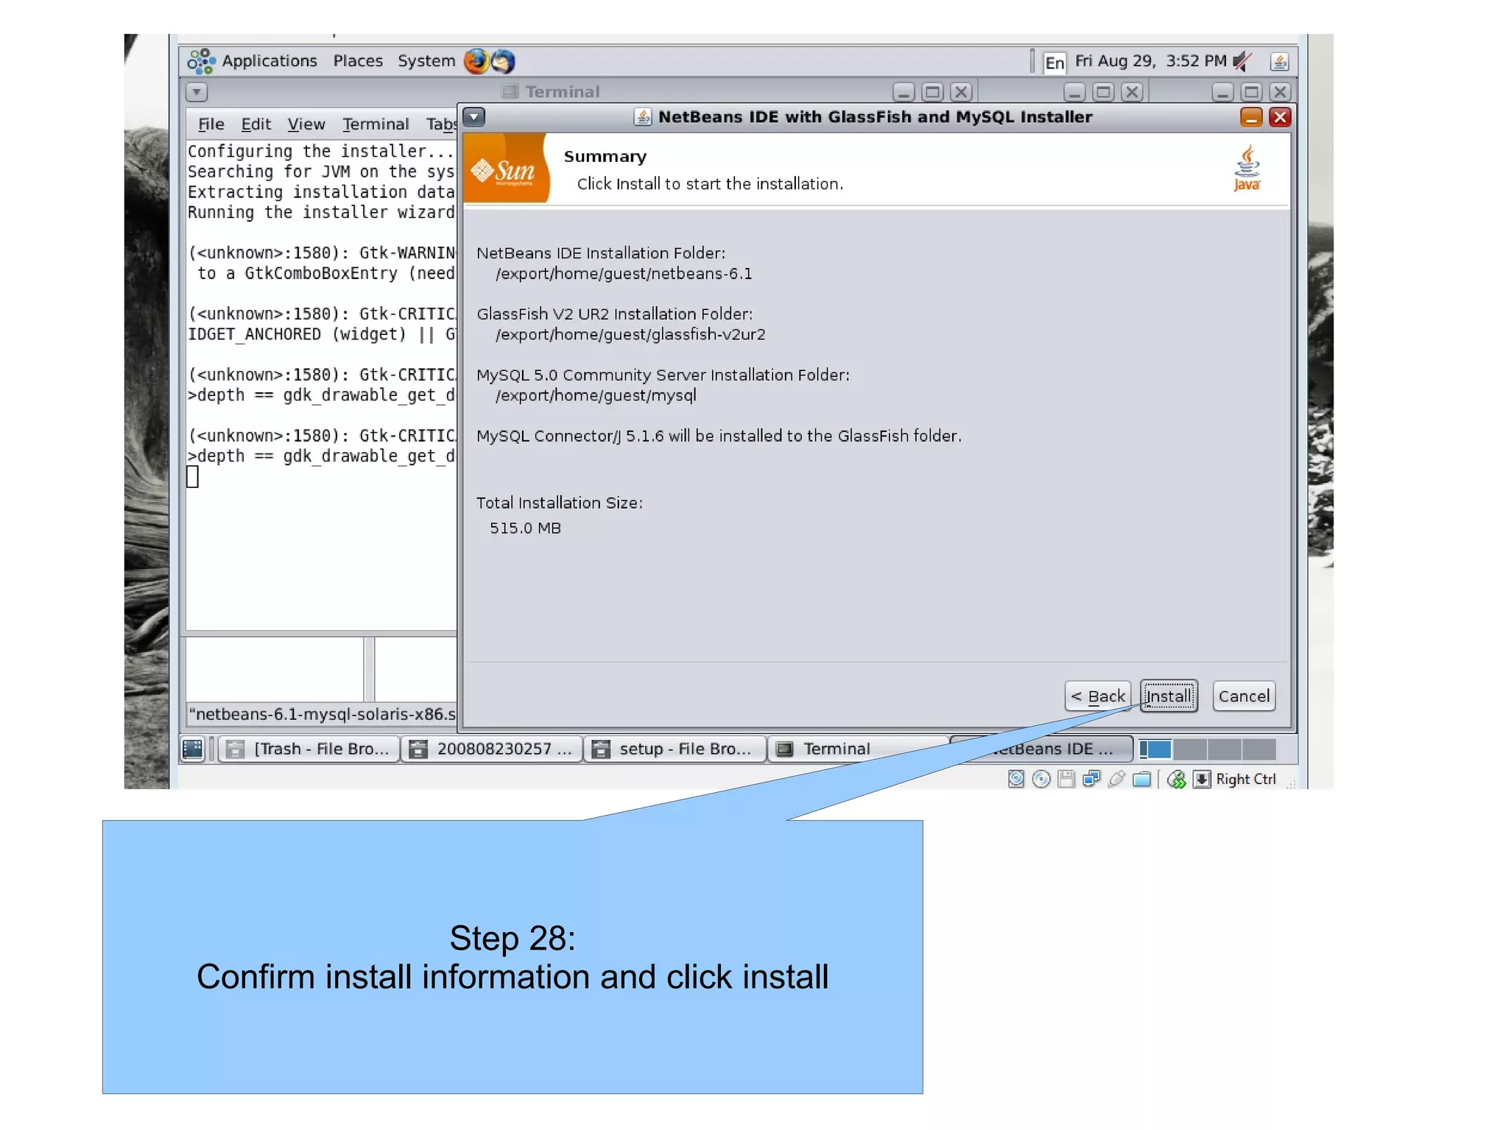This screenshot has width=1508, height=1130.
Task: Maximize the Terminal window
Action: coord(932,92)
